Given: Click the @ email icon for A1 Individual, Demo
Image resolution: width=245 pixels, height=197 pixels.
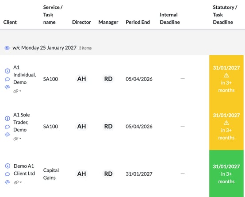Looking at the screenshot, I should tap(8, 87).
